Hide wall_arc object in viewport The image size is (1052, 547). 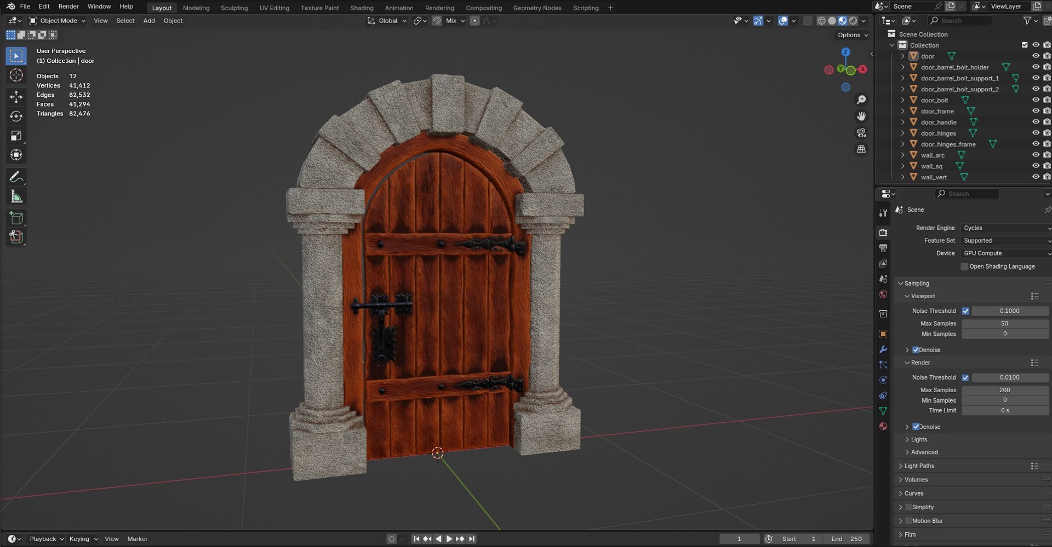(x=1036, y=155)
